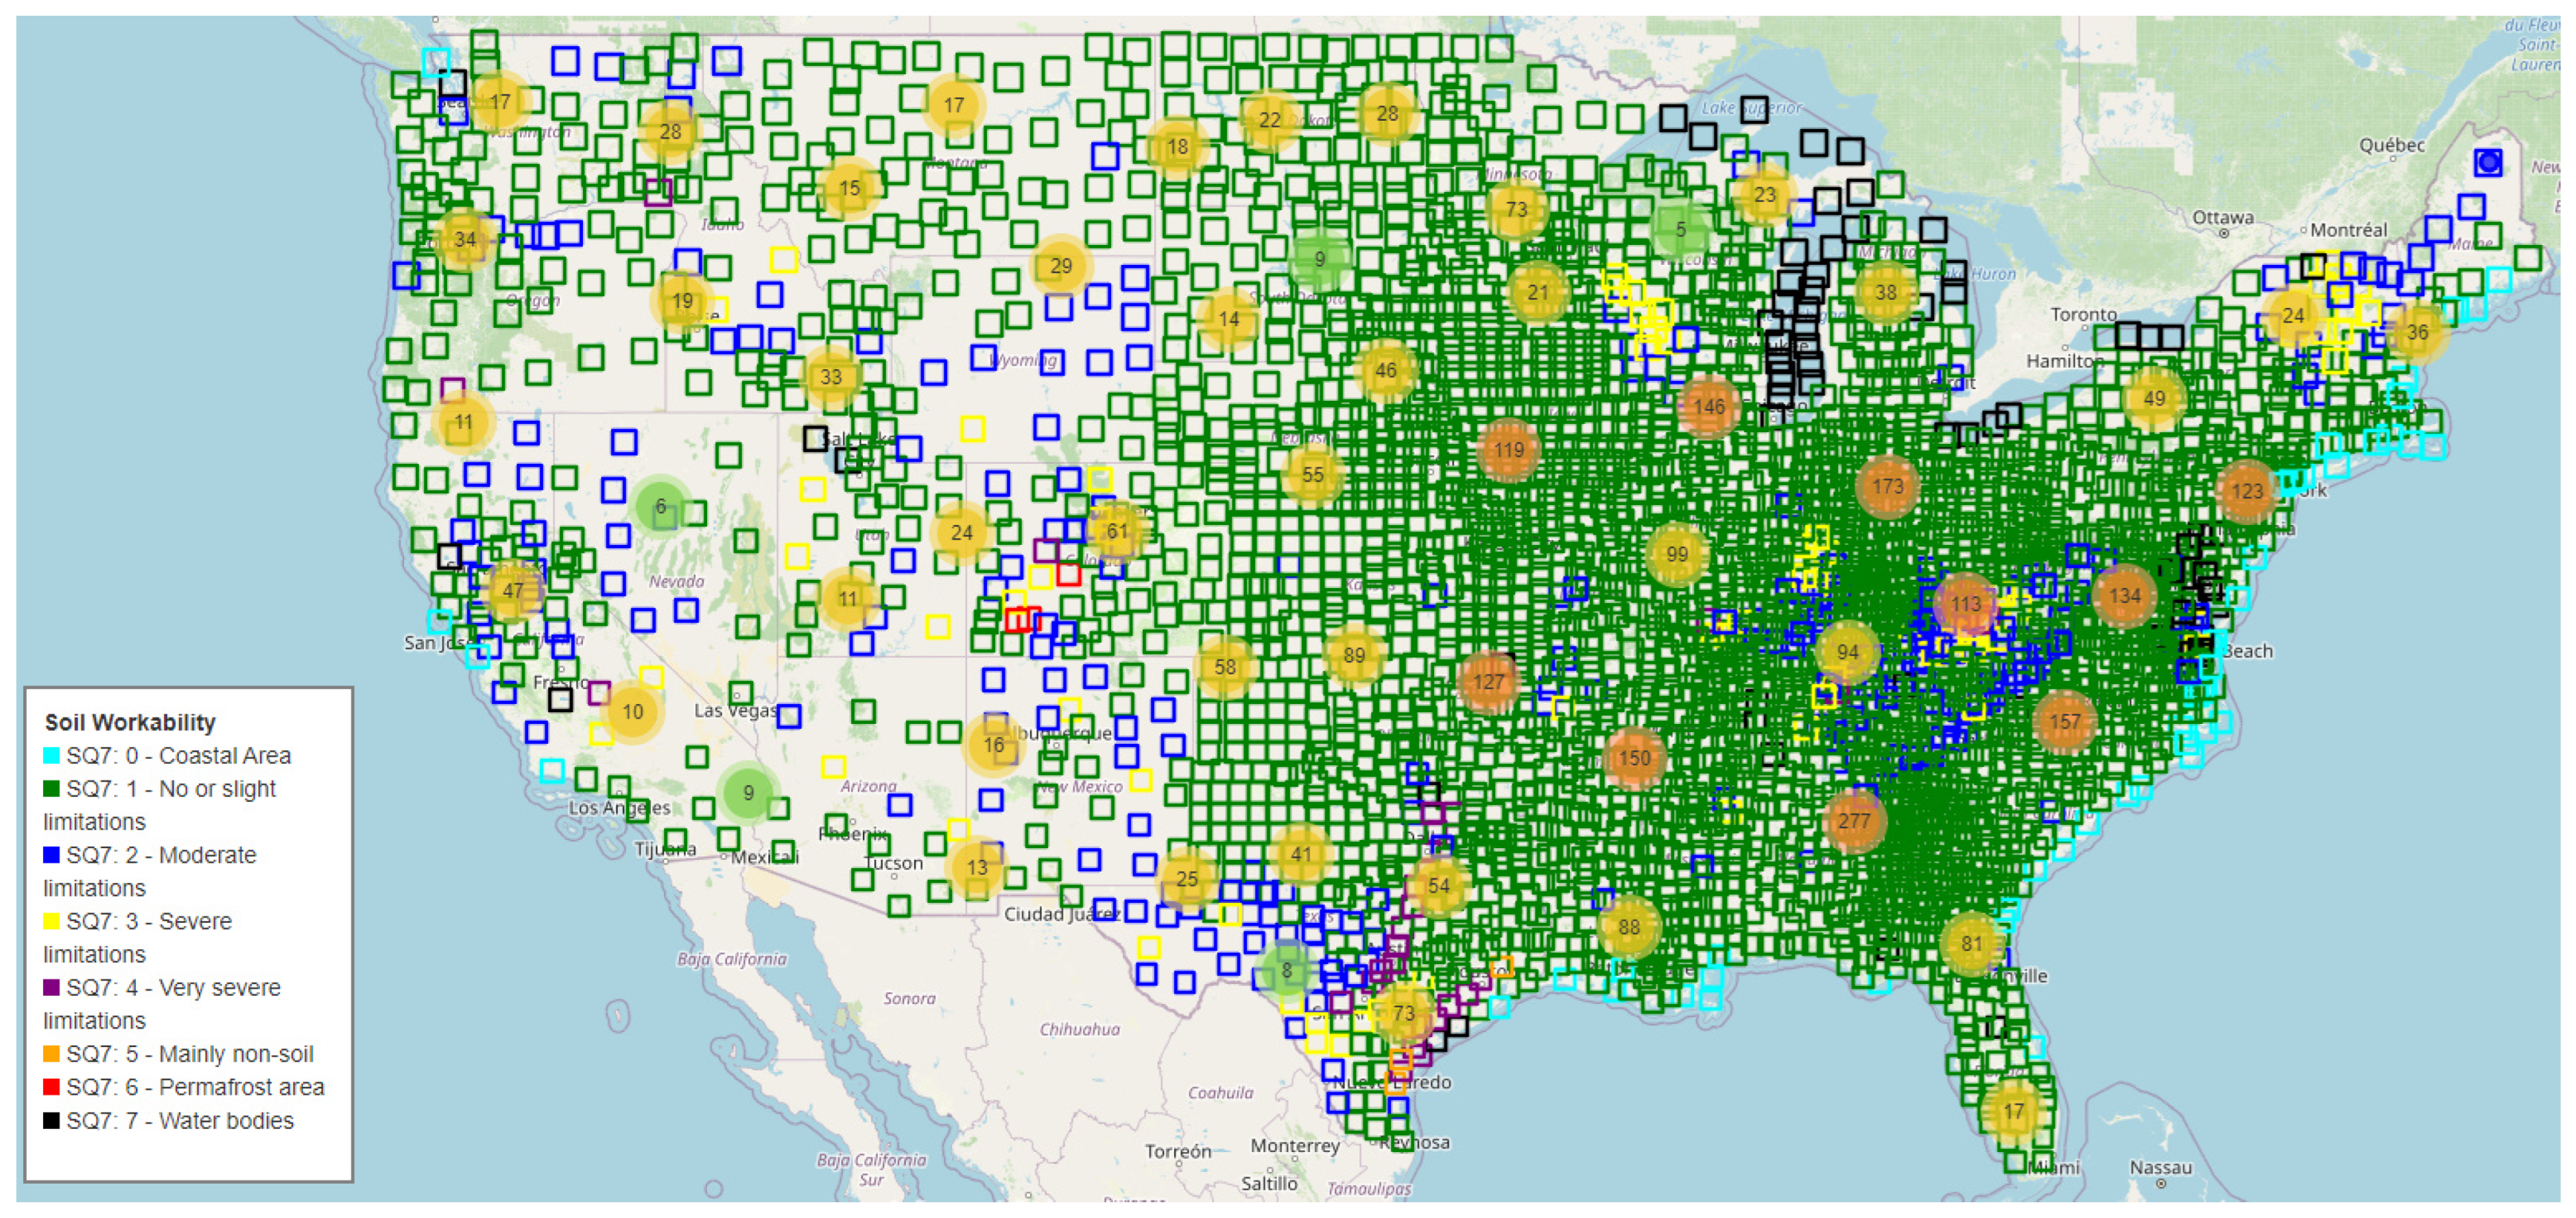
Task: Click the cyan Coastal Area legend swatch
Action: (x=51, y=756)
